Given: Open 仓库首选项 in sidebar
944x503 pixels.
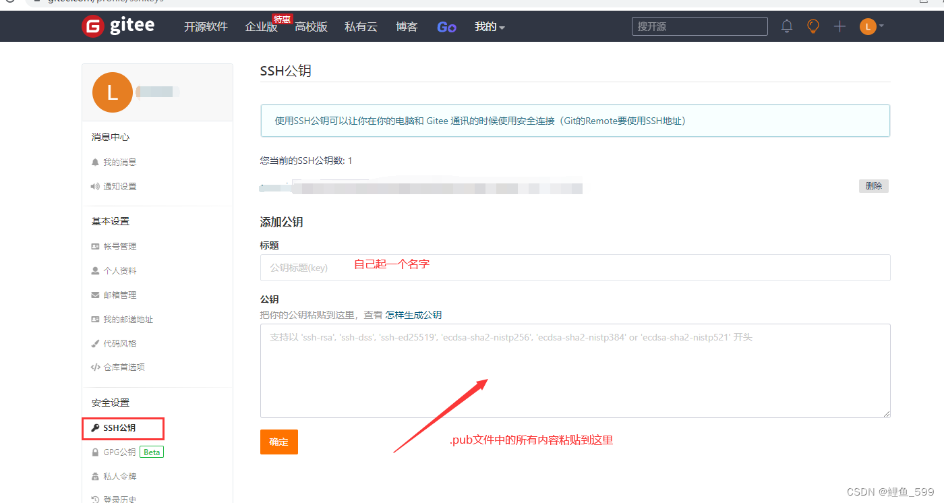Looking at the screenshot, I should tap(123, 367).
